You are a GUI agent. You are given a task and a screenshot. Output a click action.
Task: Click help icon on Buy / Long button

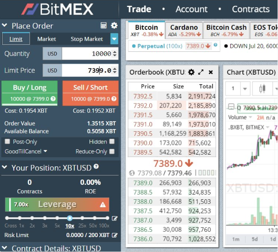point(53,99)
